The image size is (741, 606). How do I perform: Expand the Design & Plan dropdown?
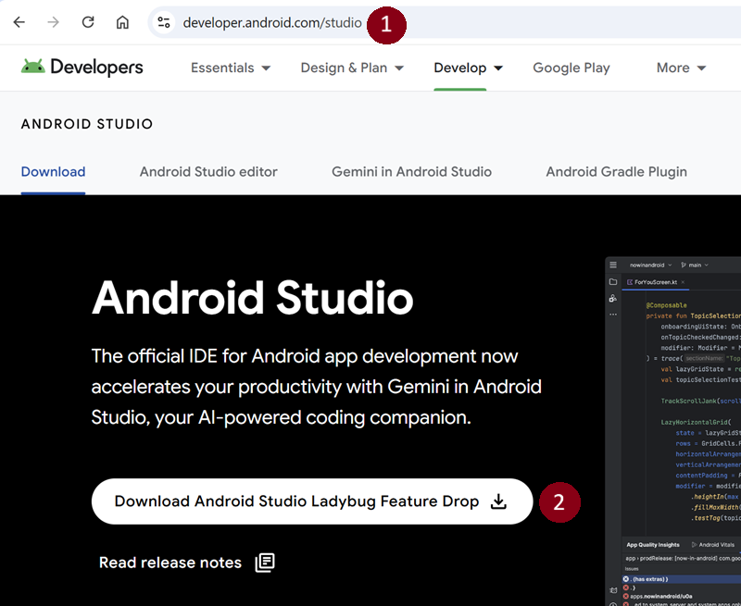352,68
